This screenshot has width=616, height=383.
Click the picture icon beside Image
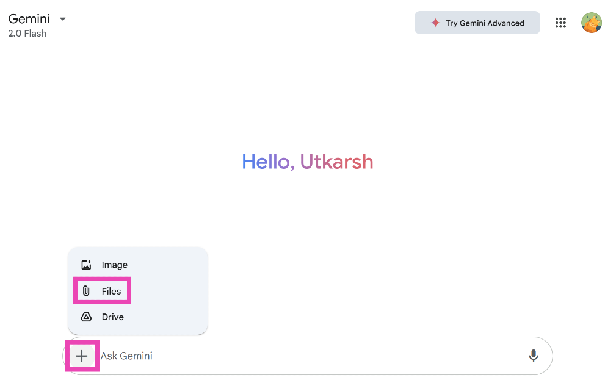pos(86,265)
